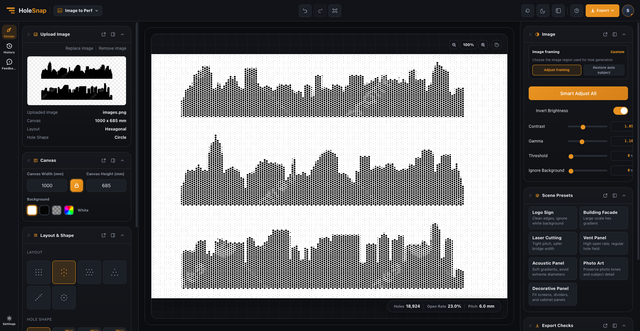Pick the white background swatch
This screenshot has height=331, width=640.
(32, 210)
